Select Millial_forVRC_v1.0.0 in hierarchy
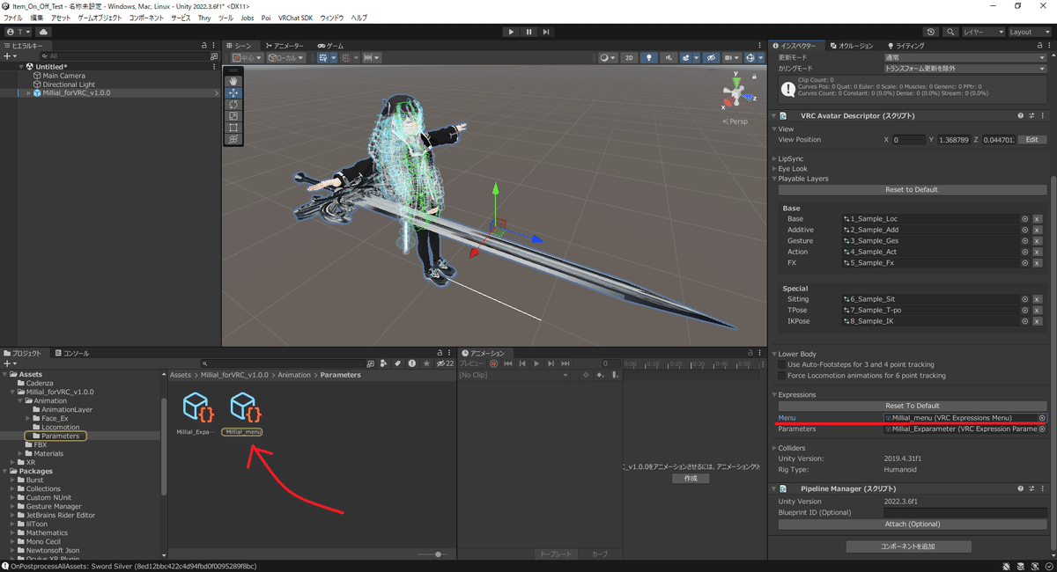The image size is (1057, 572). [77, 92]
